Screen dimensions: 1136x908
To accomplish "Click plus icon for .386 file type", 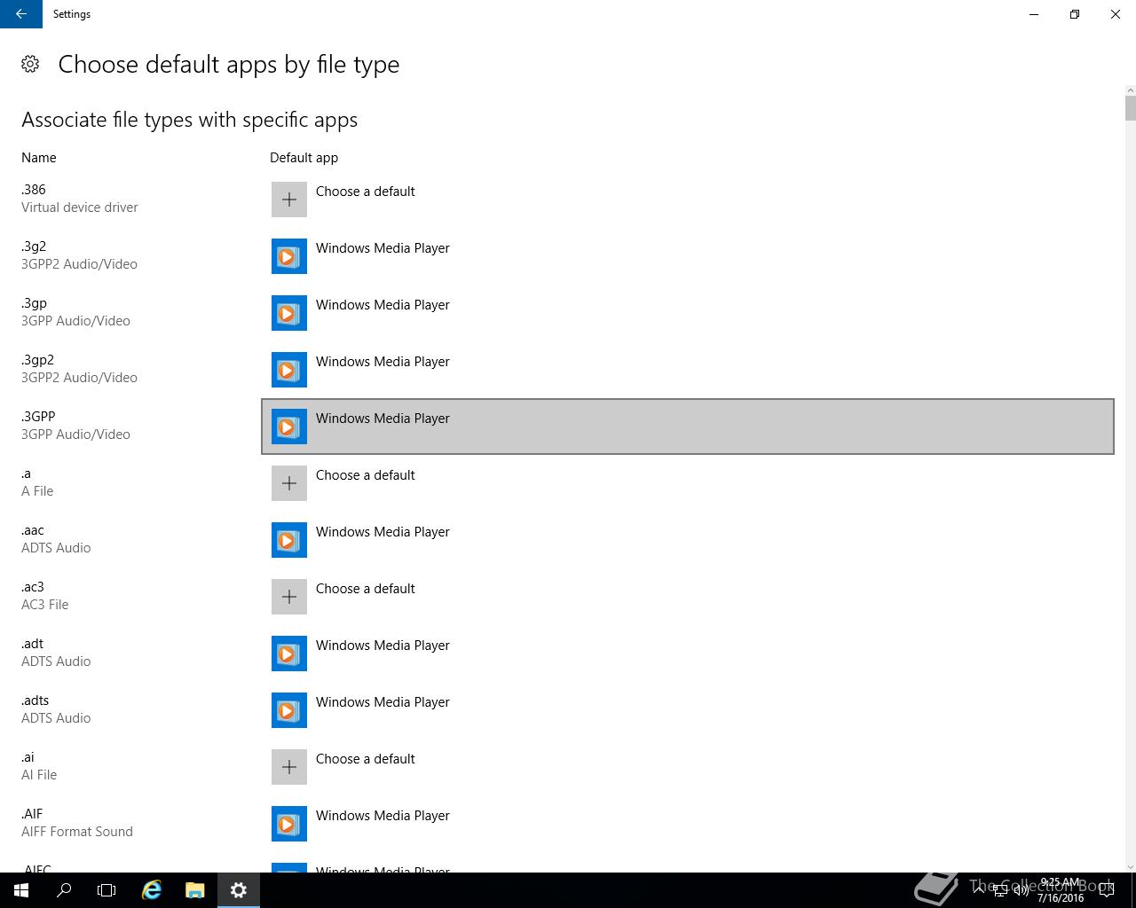I will tap(289, 200).
